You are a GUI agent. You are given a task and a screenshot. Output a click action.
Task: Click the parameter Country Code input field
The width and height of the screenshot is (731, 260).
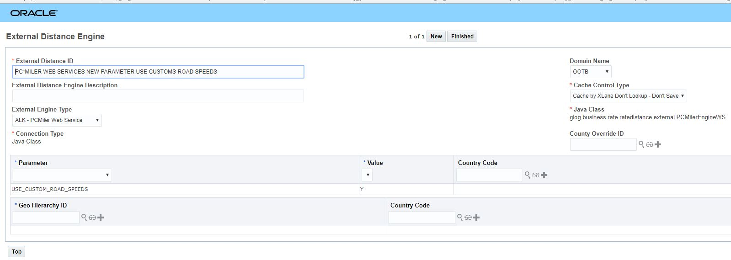pos(490,175)
